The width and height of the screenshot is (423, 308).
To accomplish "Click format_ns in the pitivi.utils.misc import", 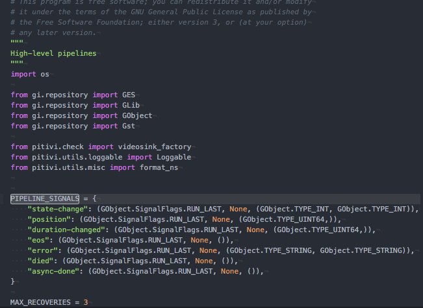I will point(159,167).
